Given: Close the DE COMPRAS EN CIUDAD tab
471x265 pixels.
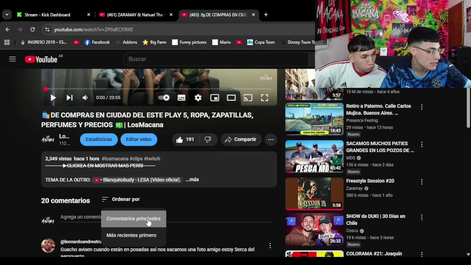Looking at the screenshot, I should (x=254, y=15).
